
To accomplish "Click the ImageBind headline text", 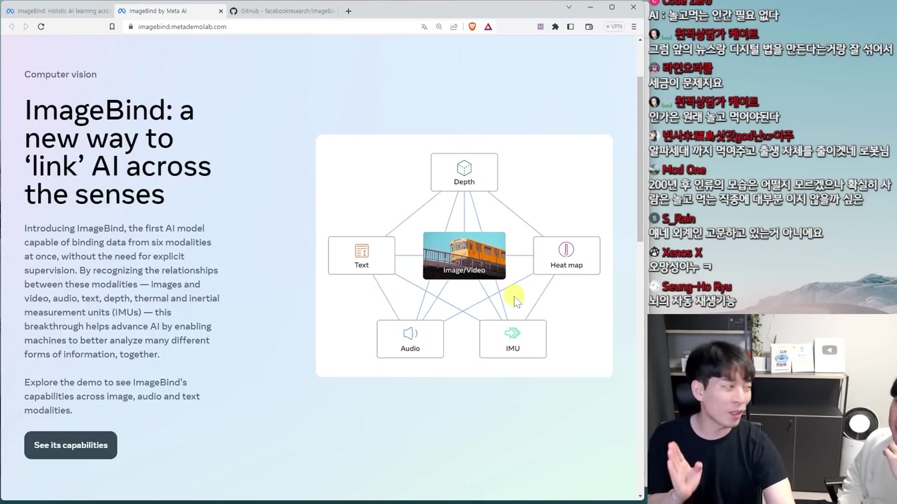I will pyautogui.click(x=118, y=152).
